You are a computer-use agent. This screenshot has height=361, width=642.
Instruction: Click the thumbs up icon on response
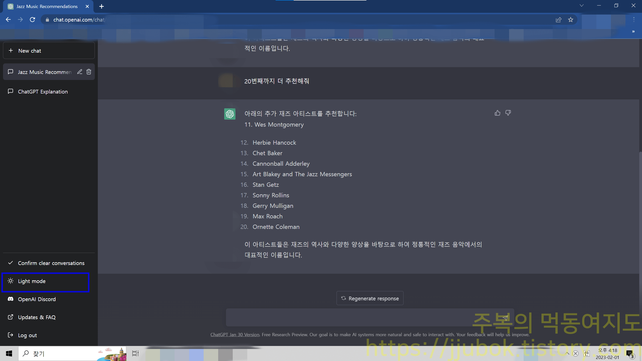[497, 113]
